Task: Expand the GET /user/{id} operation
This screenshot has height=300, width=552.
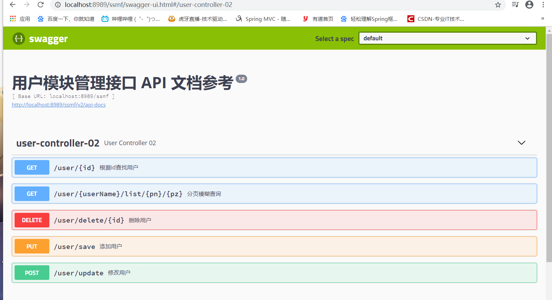Action: 274,168
